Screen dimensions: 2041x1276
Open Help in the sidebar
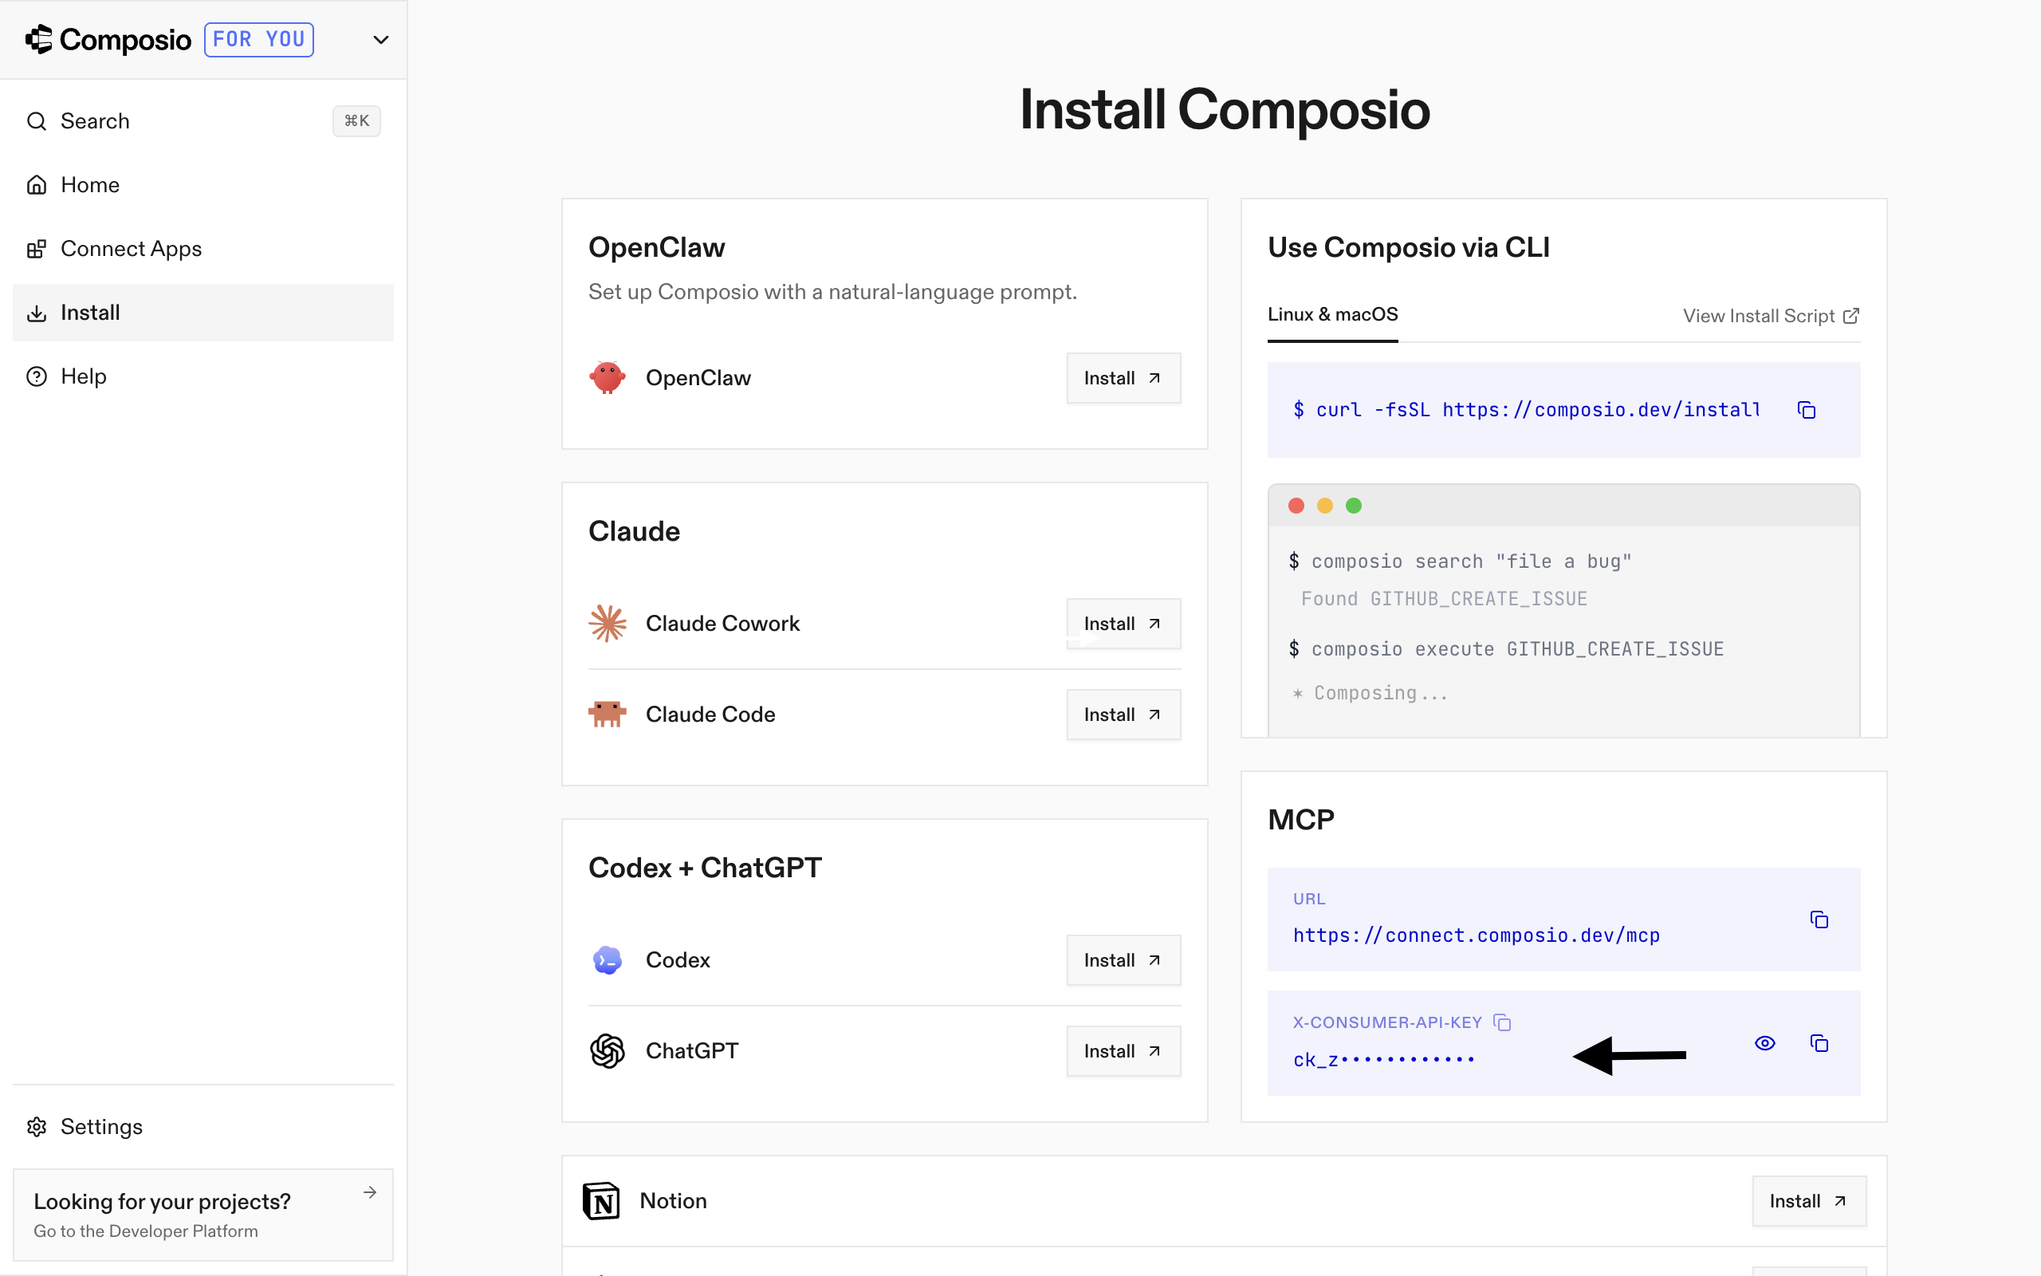pos(203,376)
